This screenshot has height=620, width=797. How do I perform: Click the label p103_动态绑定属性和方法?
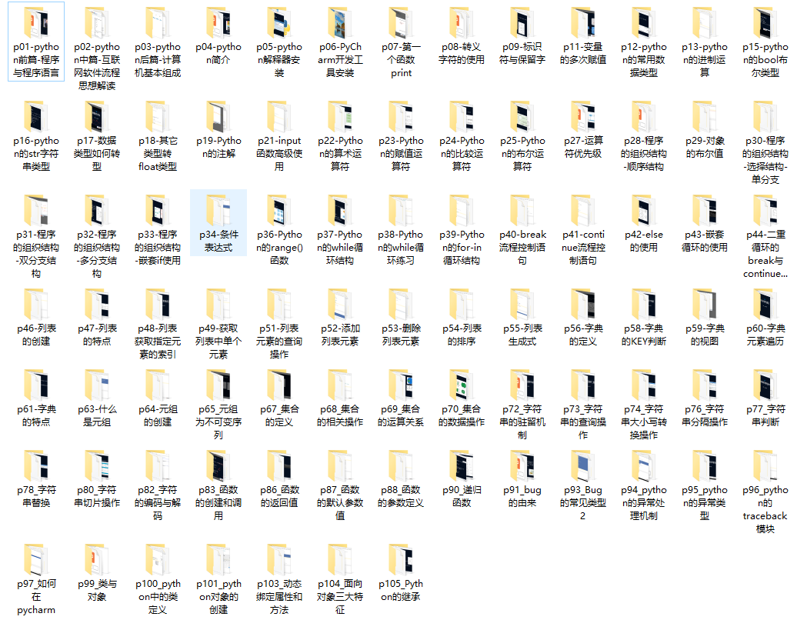click(x=279, y=597)
